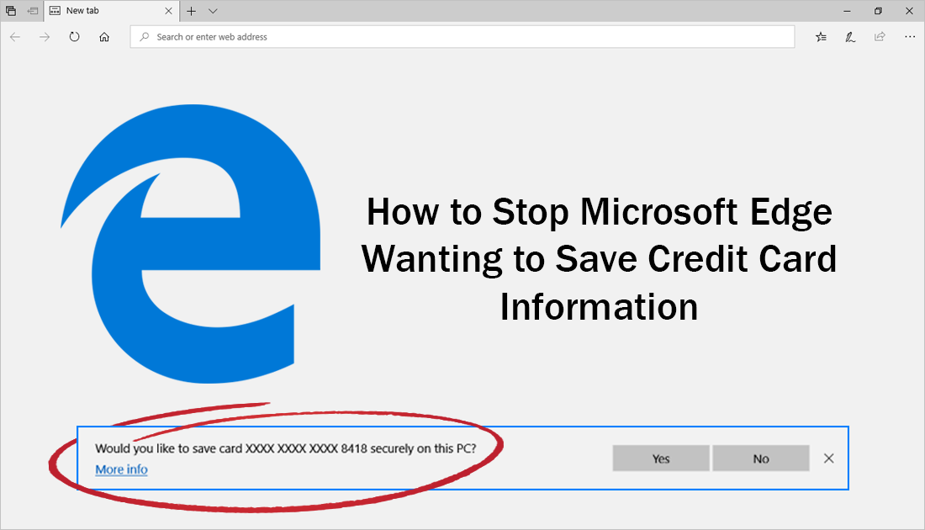The height and width of the screenshot is (530, 925).
Task: Refresh the page
Action: point(74,36)
